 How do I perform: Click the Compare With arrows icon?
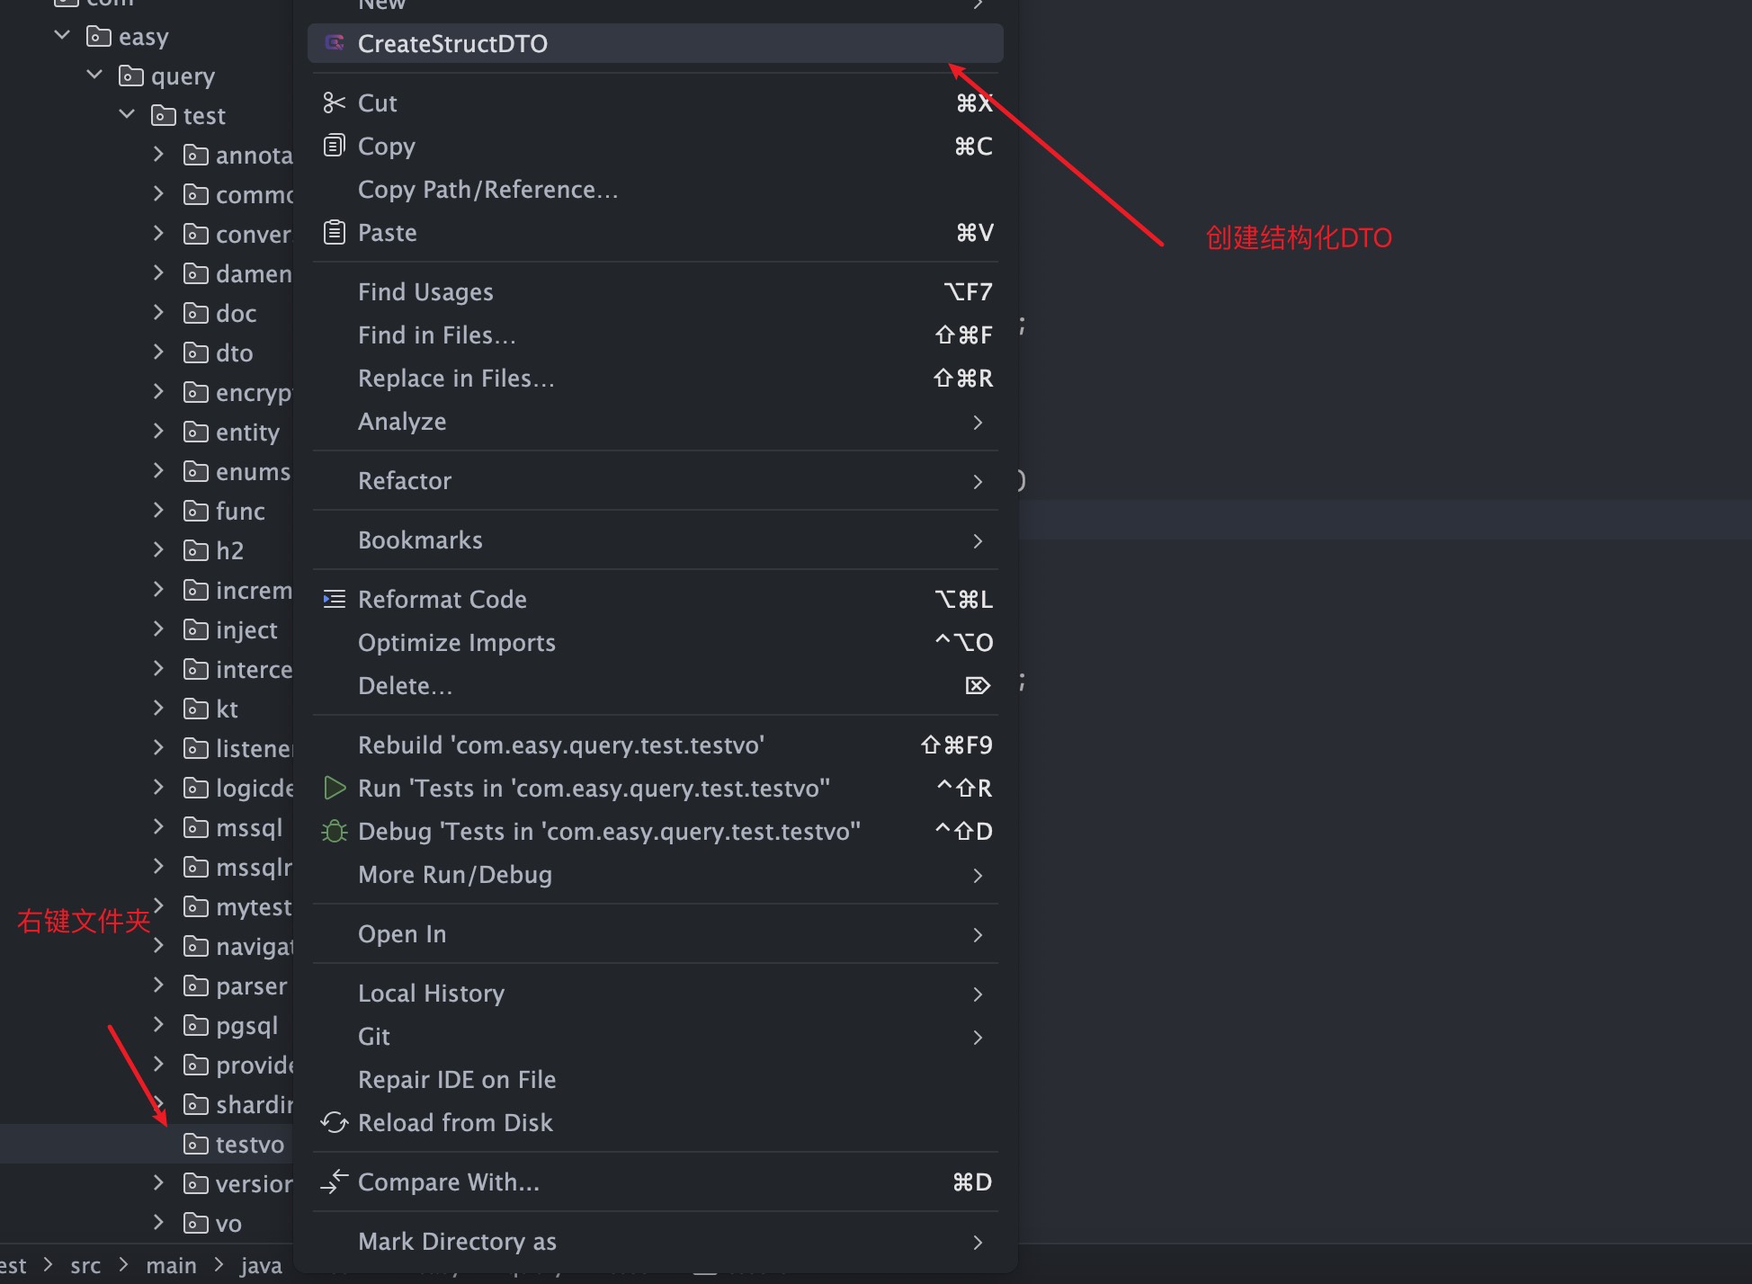point(335,1181)
